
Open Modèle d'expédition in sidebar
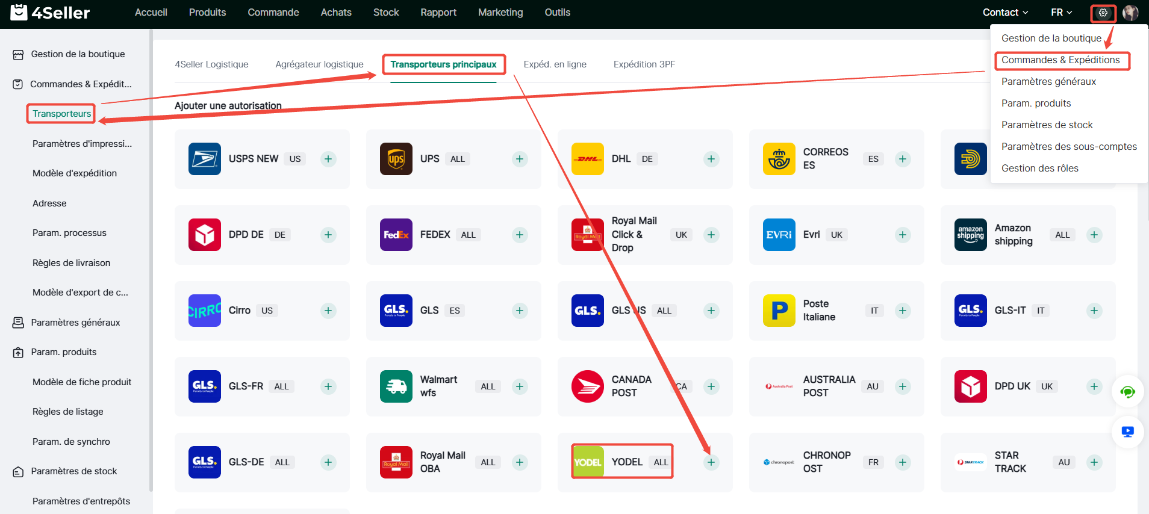point(75,173)
